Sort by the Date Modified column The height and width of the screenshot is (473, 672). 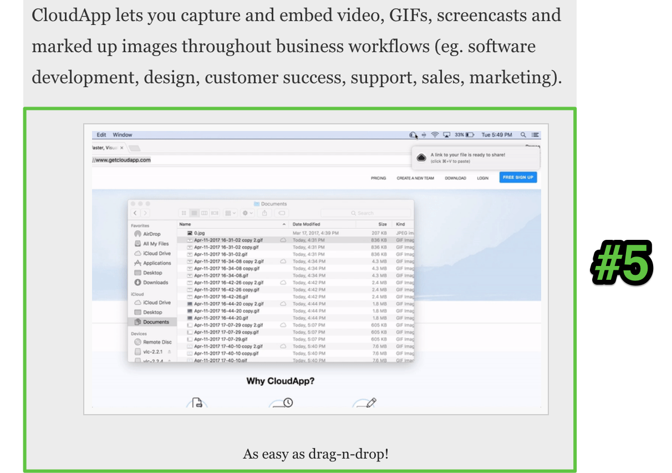[306, 224]
